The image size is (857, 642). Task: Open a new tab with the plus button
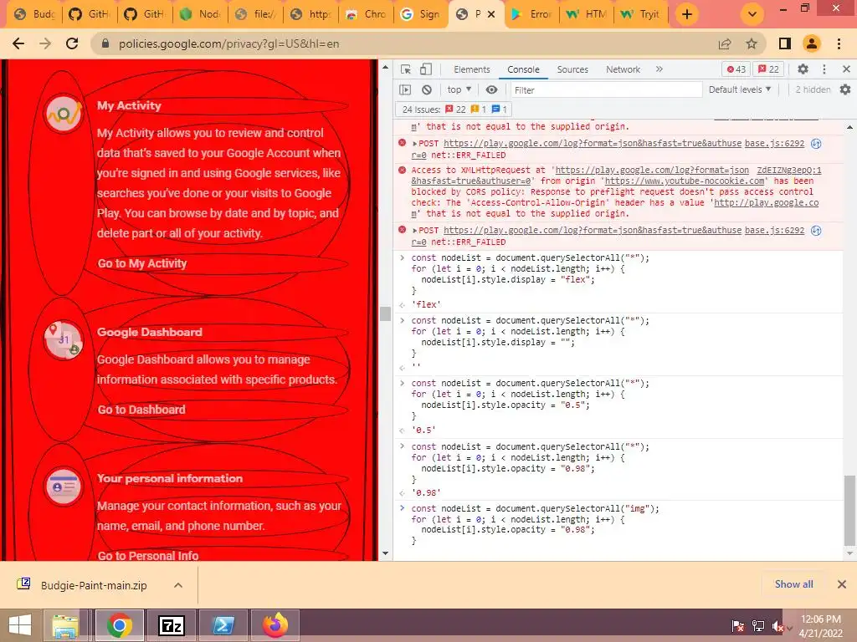pyautogui.click(x=687, y=14)
